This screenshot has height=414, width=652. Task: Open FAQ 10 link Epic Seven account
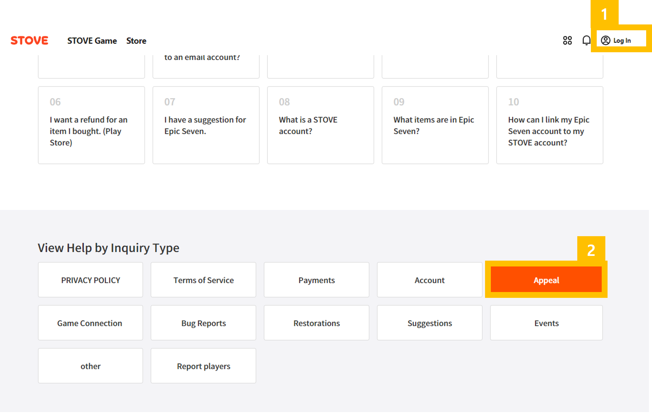tap(550, 125)
